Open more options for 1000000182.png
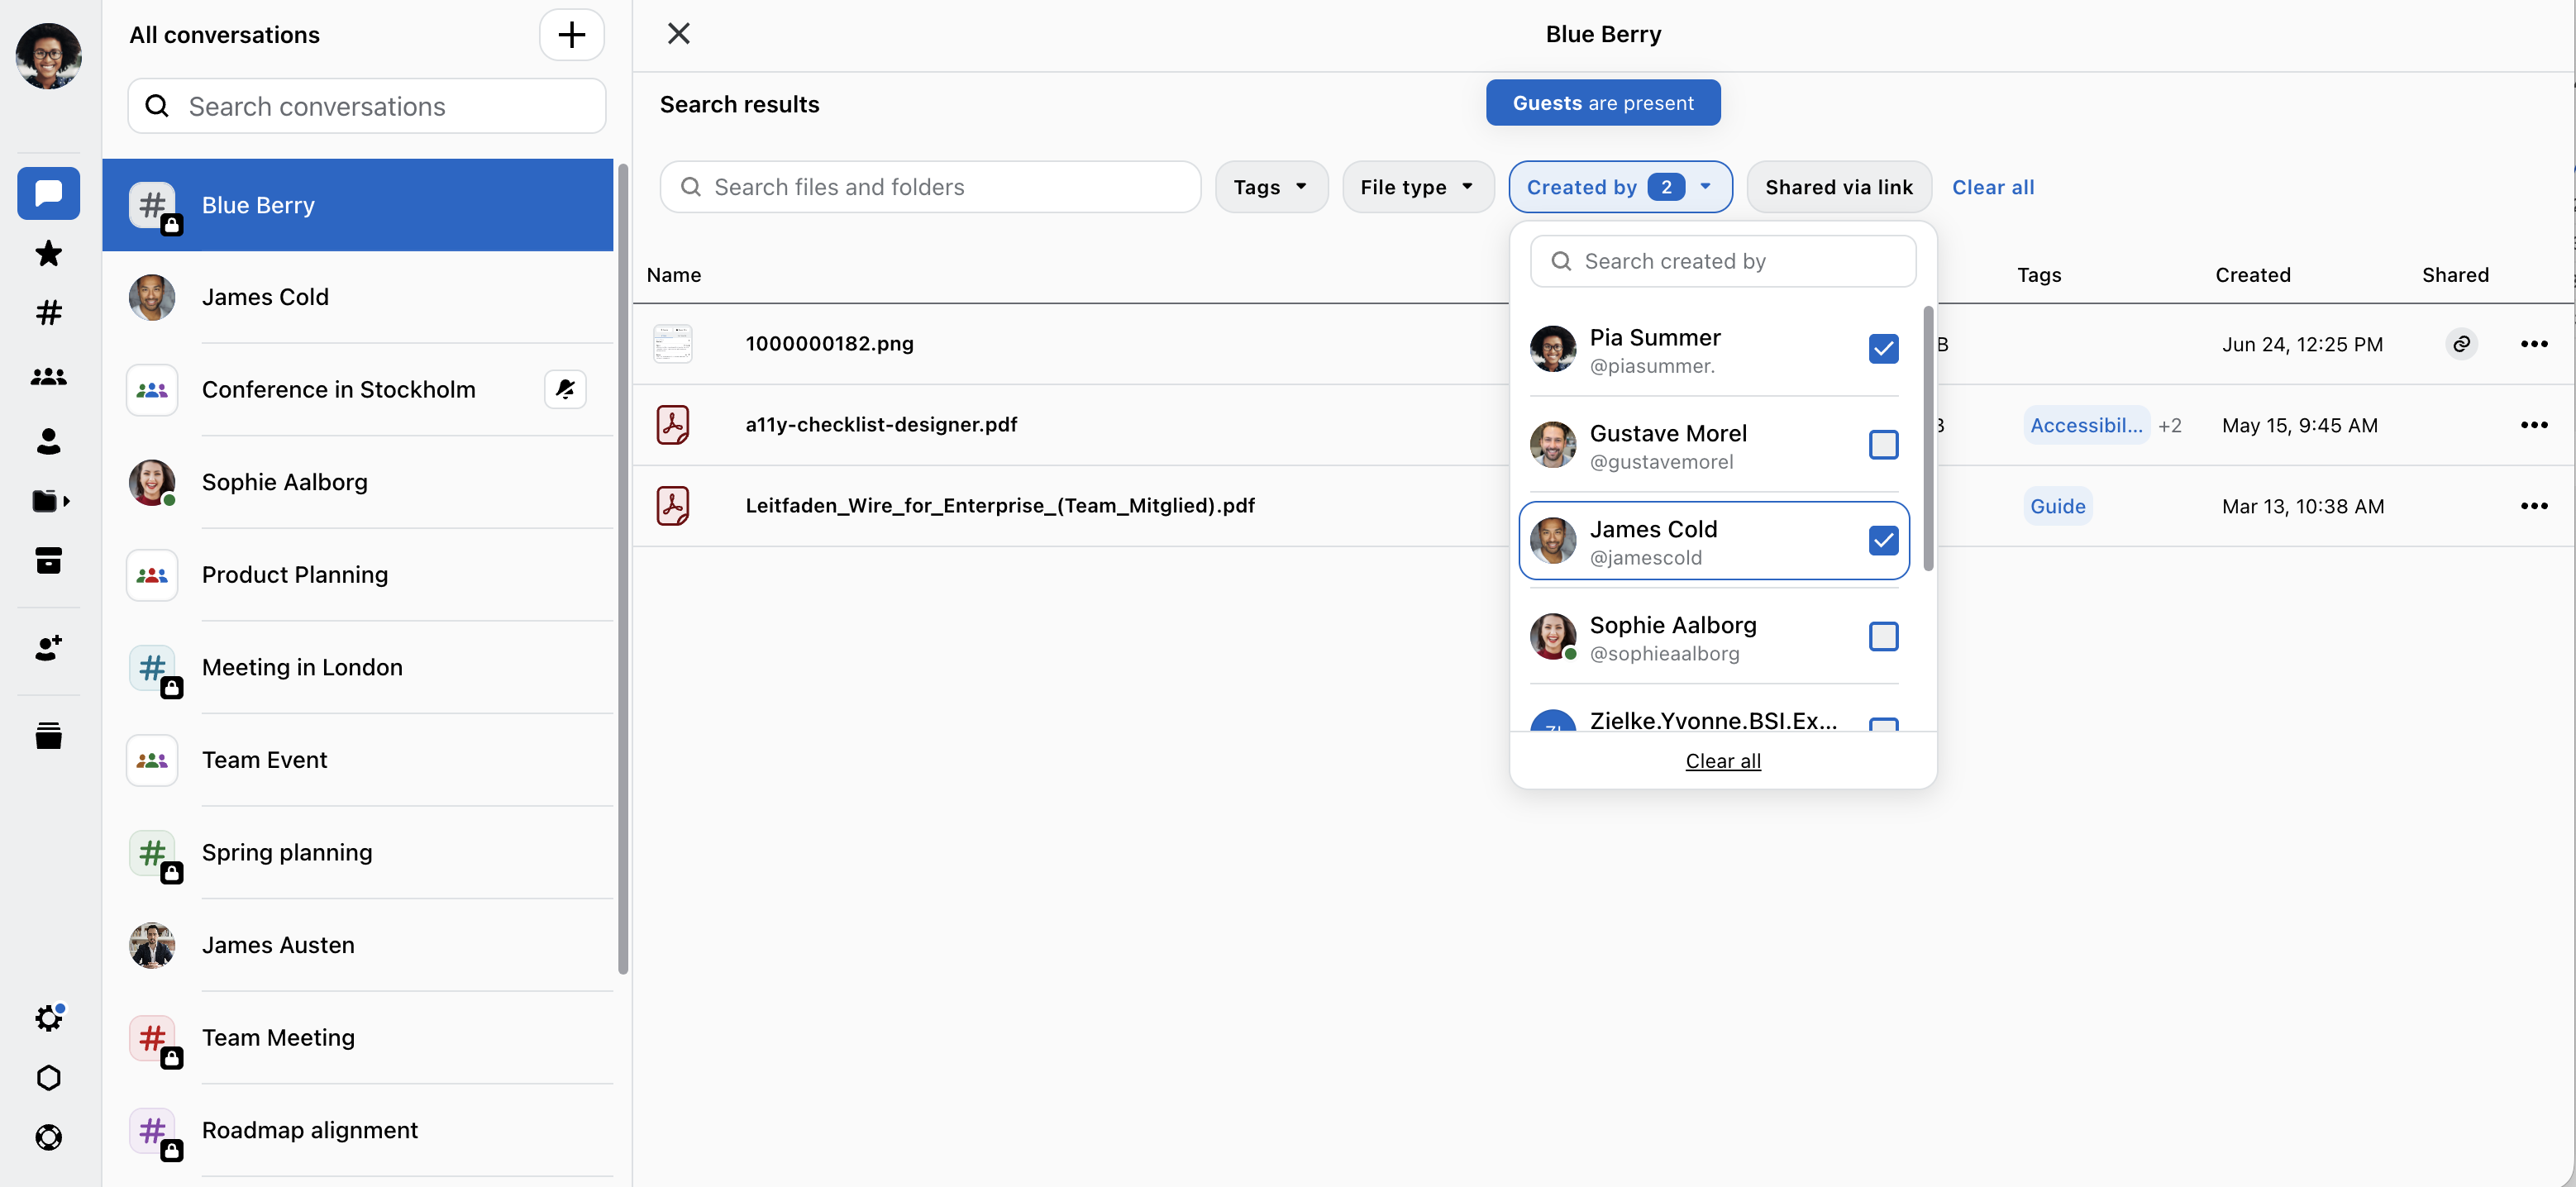Viewport: 2576px width, 1187px height. point(2534,344)
